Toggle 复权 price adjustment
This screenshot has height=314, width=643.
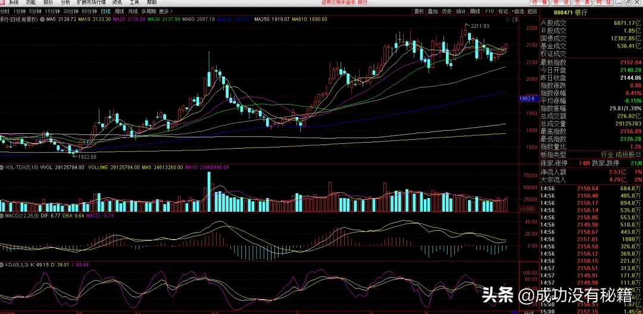click(419, 11)
